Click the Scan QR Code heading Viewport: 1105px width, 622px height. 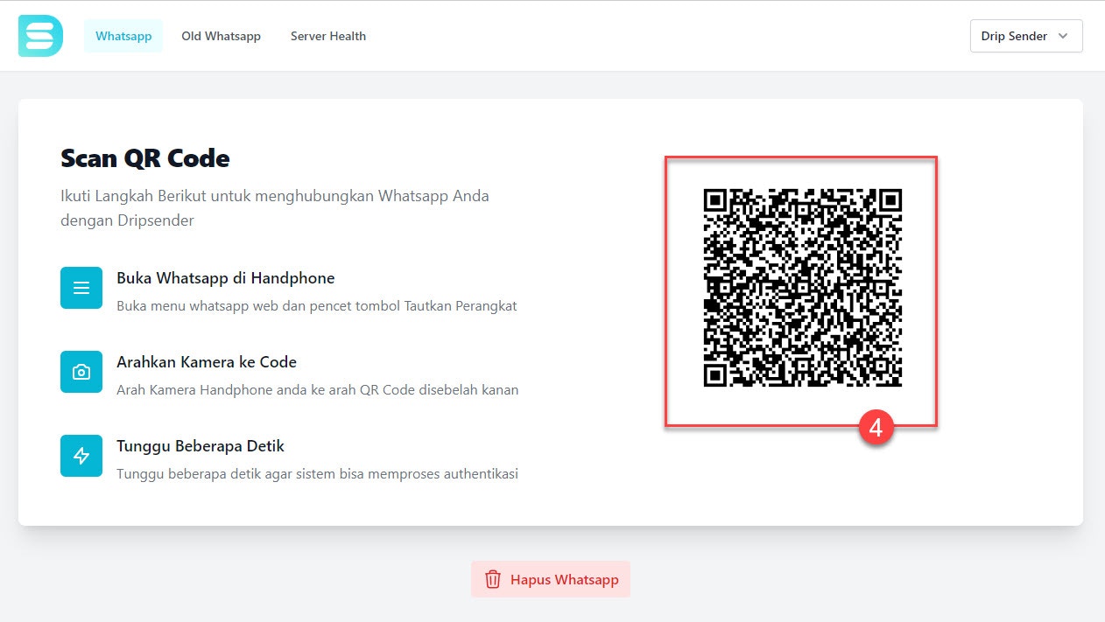144,158
